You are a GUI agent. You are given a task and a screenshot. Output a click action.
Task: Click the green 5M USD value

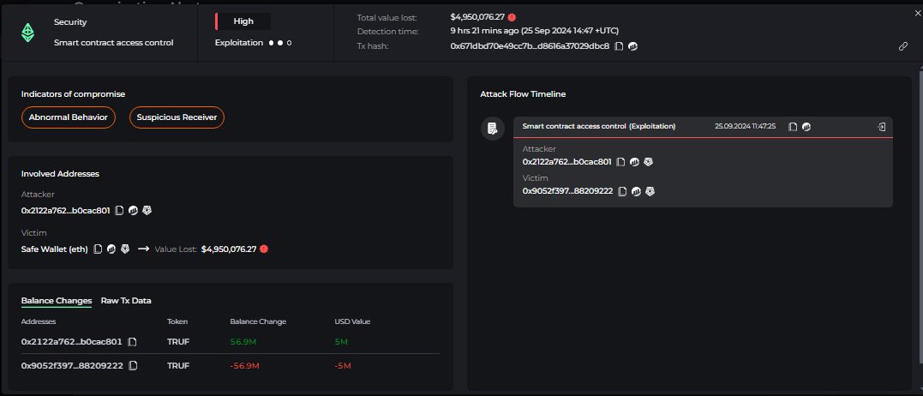pos(341,342)
